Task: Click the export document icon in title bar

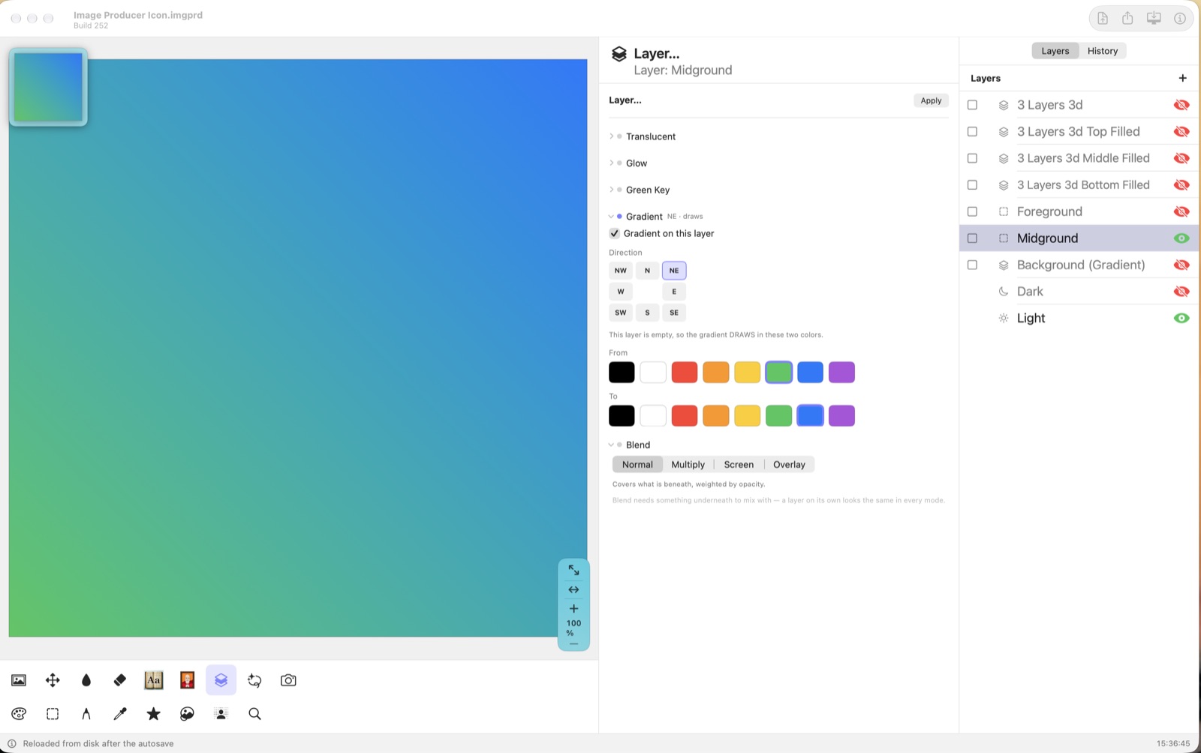Action: (1103, 19)
